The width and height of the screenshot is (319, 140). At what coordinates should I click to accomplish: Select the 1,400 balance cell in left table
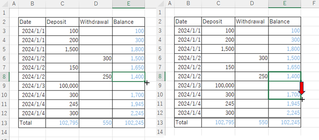point(128,77)
